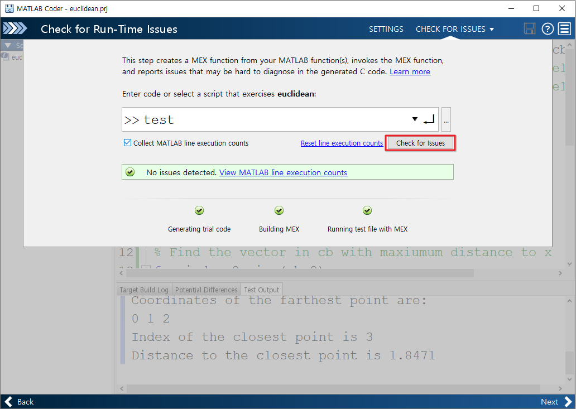Click the euclidean file item in left panel
This screenshot has width=576, height=409.
coord(12,57)
